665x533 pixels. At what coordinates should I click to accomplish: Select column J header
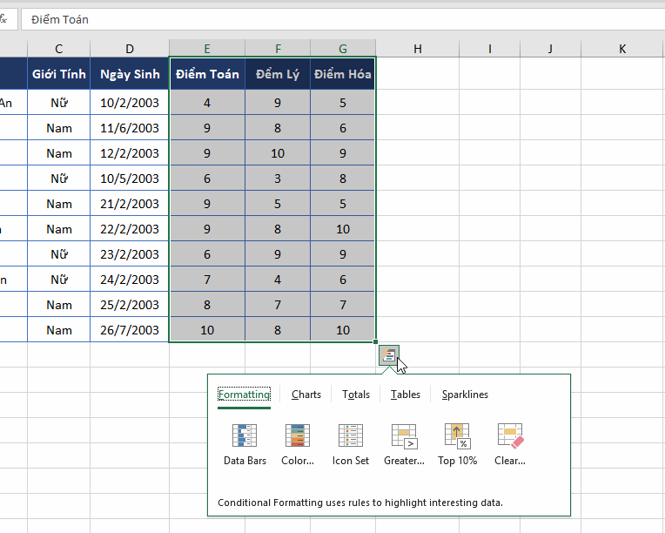[550, 49]
